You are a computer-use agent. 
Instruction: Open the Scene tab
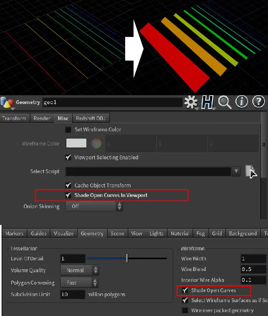pos(117,233)
